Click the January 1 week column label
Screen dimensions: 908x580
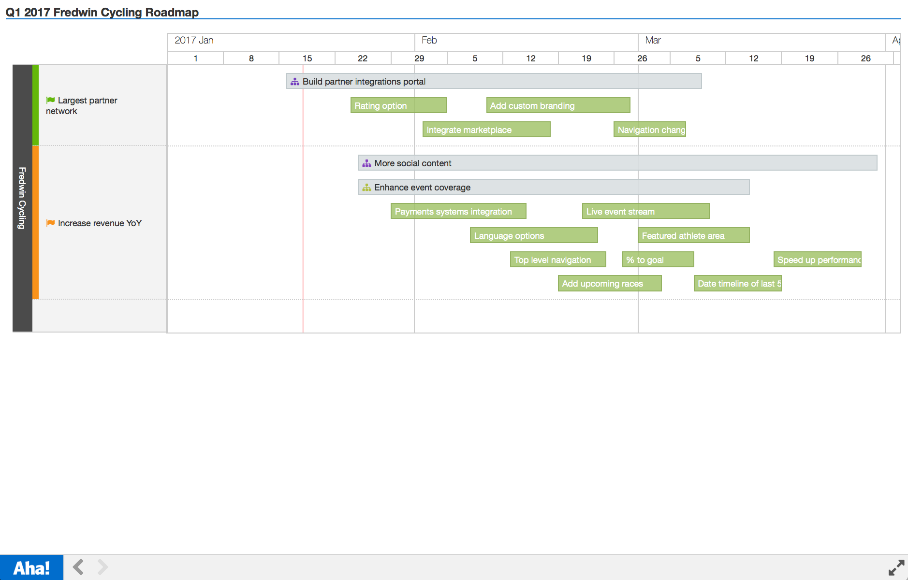pyautogui.click(x=195, y=58)
